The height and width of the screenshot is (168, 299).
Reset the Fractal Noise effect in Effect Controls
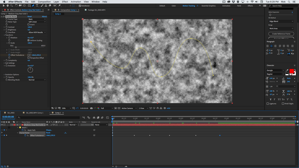[x=30, y=16]
